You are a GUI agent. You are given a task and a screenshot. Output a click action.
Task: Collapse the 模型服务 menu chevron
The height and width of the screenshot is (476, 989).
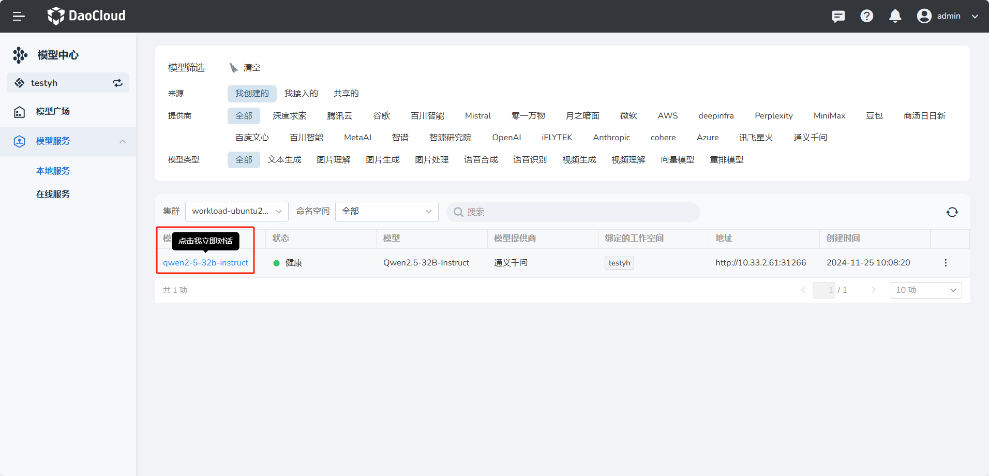[123, 141]
